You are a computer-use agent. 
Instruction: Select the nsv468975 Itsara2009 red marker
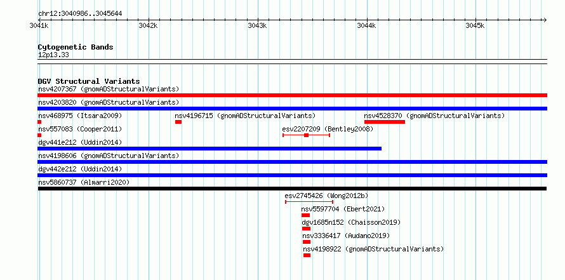pyautogui.click(x=39, y=122)
